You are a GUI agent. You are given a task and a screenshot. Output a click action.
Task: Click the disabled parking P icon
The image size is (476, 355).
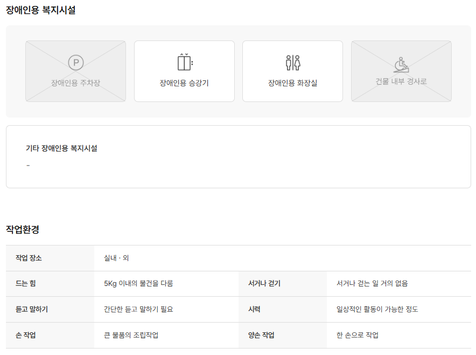click(x=76, y=63)
